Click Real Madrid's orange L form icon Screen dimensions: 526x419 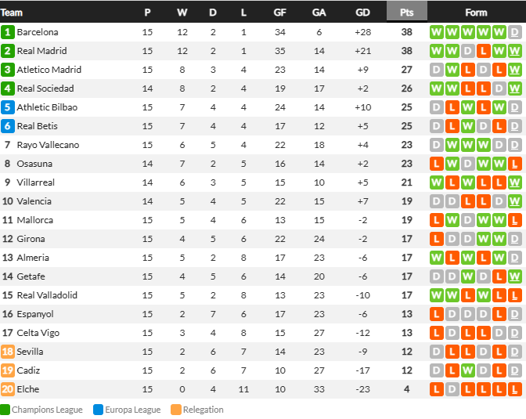click(x=484, y=51)
